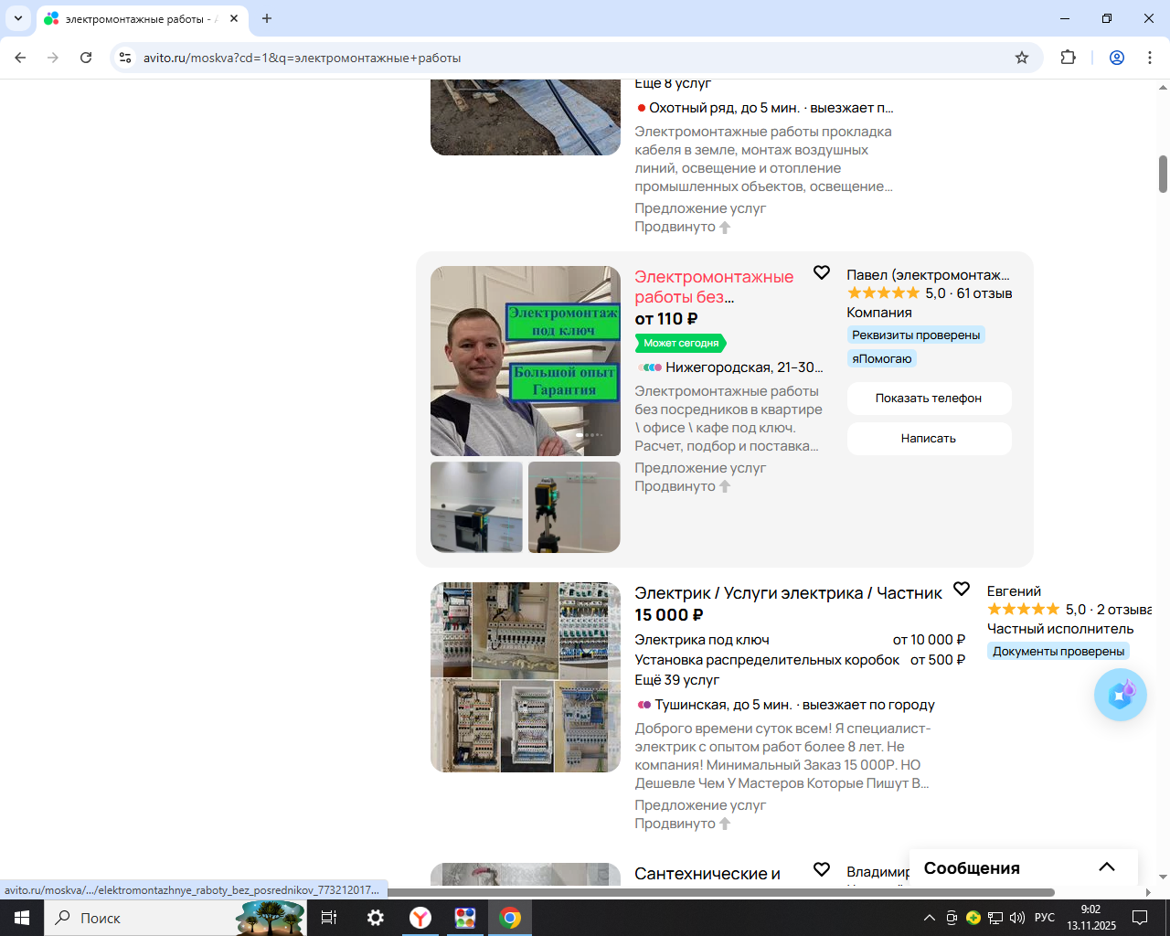Show hidden system tray icons

[930, 918]
